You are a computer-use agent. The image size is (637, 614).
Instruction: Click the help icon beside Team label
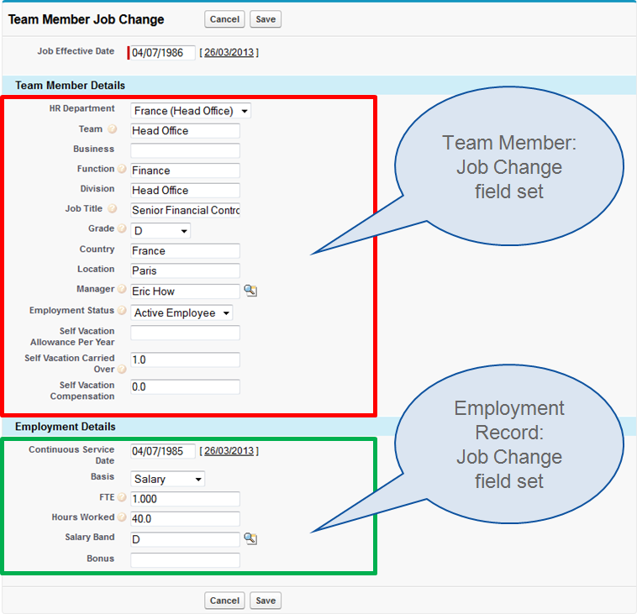click(x=112, y=129)
